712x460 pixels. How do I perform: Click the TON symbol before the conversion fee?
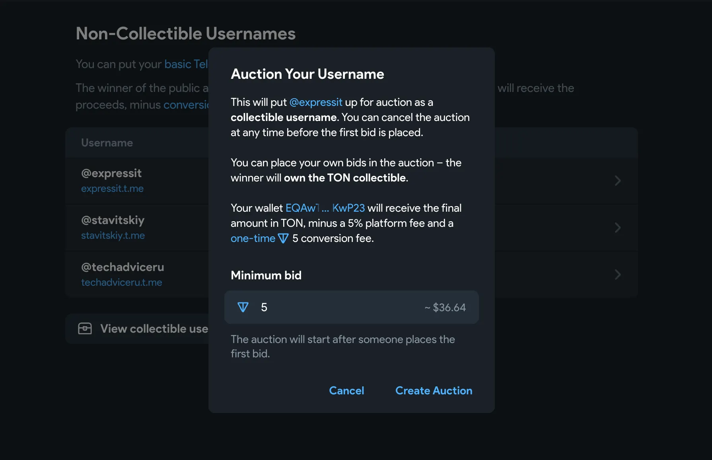[x=283, y=239]
